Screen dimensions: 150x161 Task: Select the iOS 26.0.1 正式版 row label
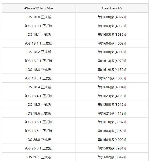39,148
